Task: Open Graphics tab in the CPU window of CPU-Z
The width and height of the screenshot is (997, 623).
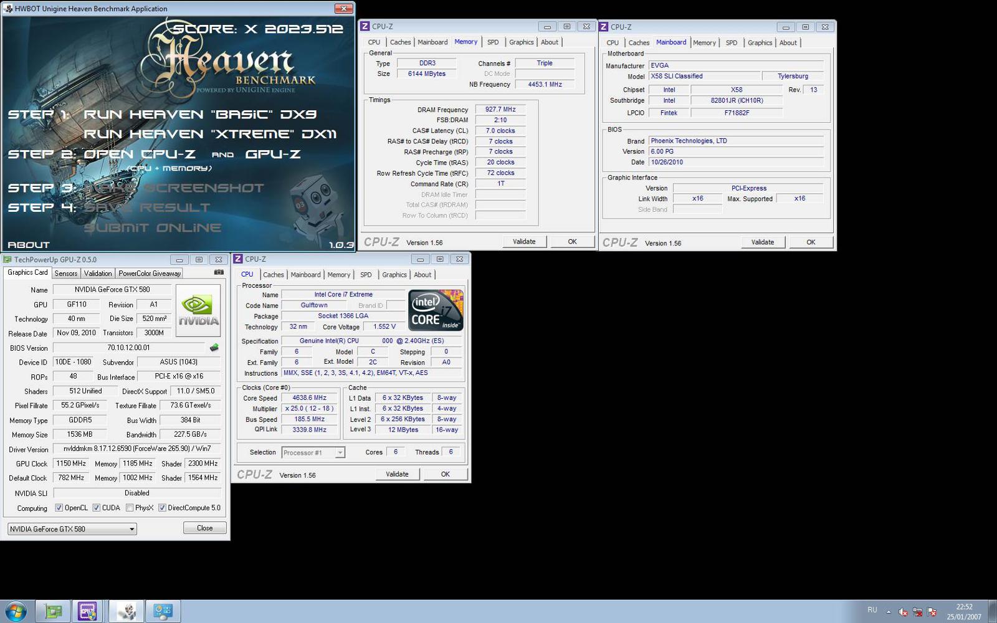Action: (x=394, y=275)
